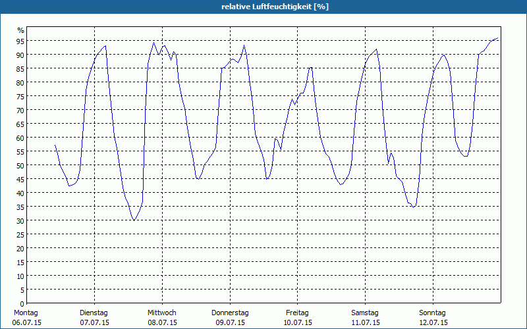
Task: Select the 50 y-axis label
Action: click(x=20, y=166)
